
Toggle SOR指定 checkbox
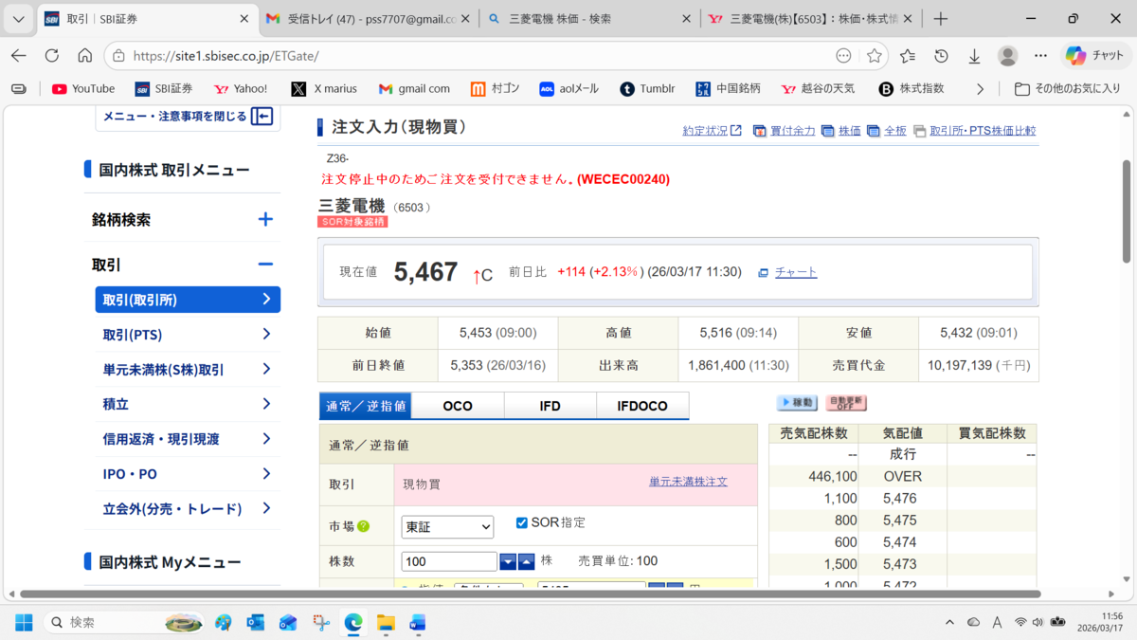(x=521, y=522)
